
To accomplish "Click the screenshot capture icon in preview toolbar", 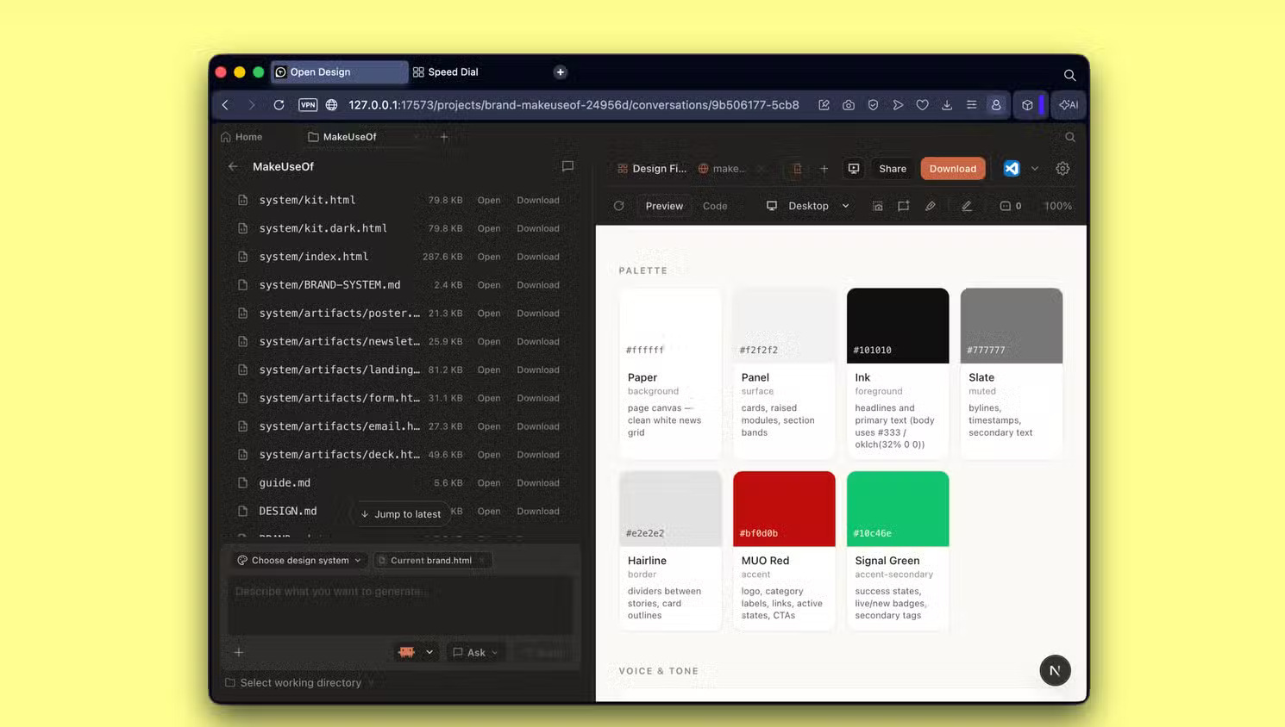I will coord(877,206).
